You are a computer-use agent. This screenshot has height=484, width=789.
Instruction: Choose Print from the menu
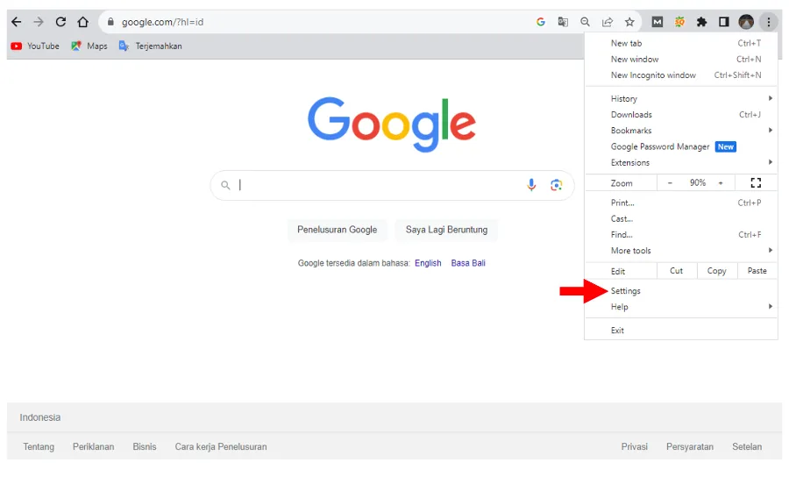(681, 203)
